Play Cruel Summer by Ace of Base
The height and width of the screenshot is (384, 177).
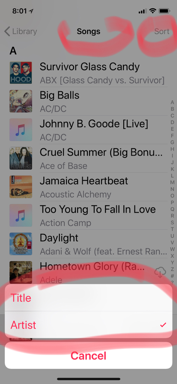point(88,158)
